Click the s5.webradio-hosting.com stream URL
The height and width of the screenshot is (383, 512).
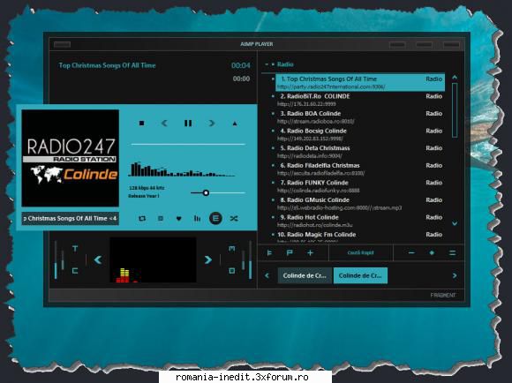(340, 208)
